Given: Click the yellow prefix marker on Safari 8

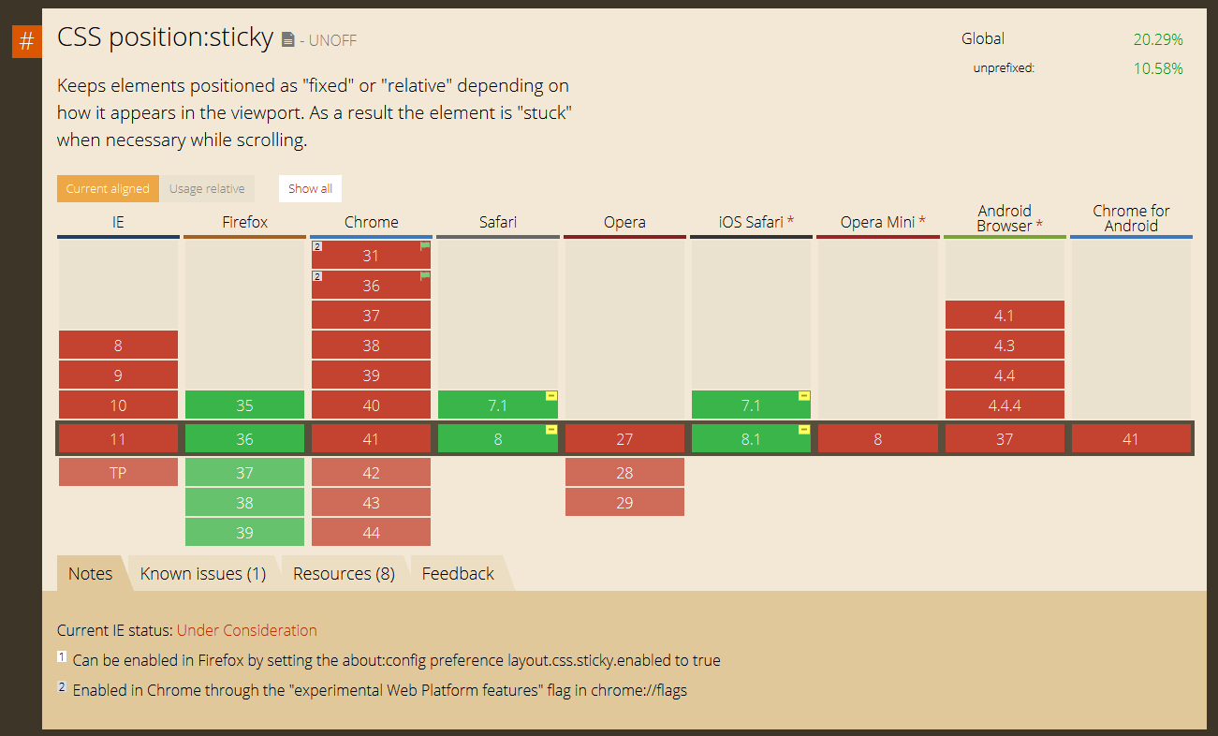Looking at the screenshot, I should click(x=551, y=430).
